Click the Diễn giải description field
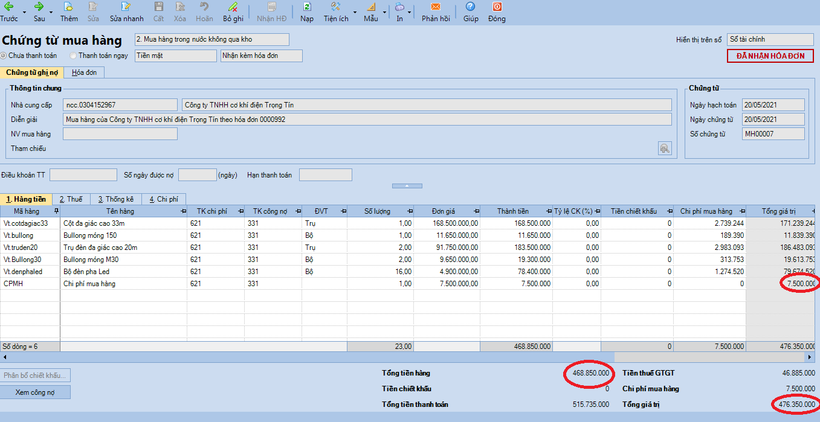The height and width of the screenshot is (422, 820). point(367,120)
